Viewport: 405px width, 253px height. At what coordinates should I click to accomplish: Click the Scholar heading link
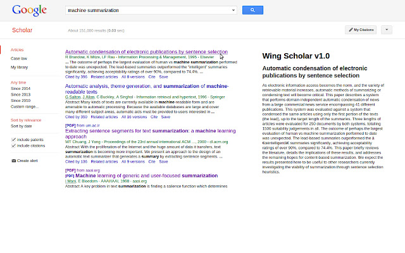tap(22, 30)
